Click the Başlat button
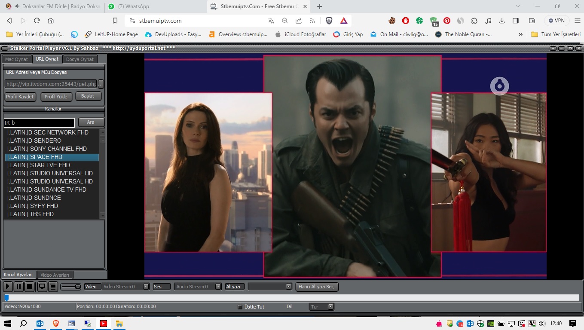 coord(88,96)
